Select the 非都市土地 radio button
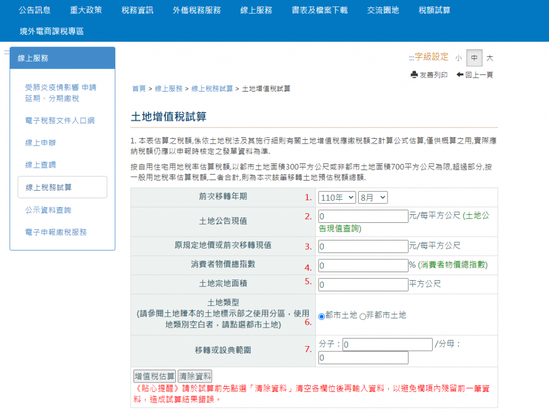This screenshot has width=549, height=420. pos(362,316)
